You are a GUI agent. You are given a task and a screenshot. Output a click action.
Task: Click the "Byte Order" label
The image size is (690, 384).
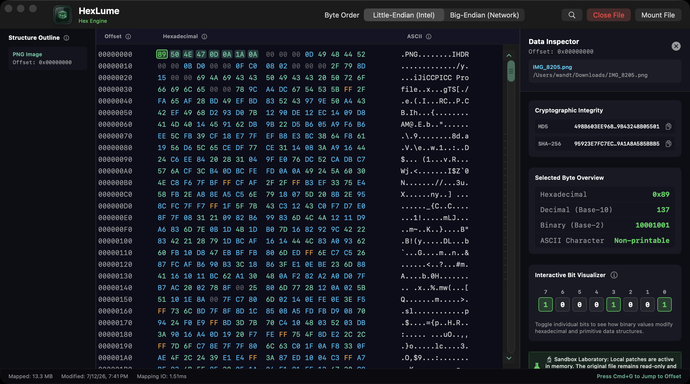pyautogui.click(x=342, y=15)
